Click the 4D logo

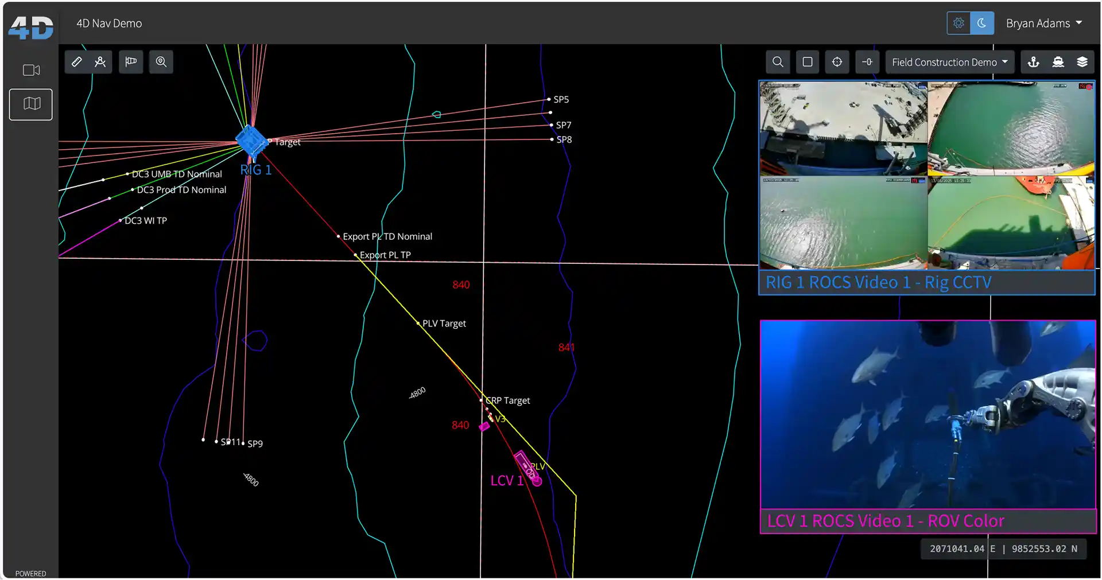31,28
